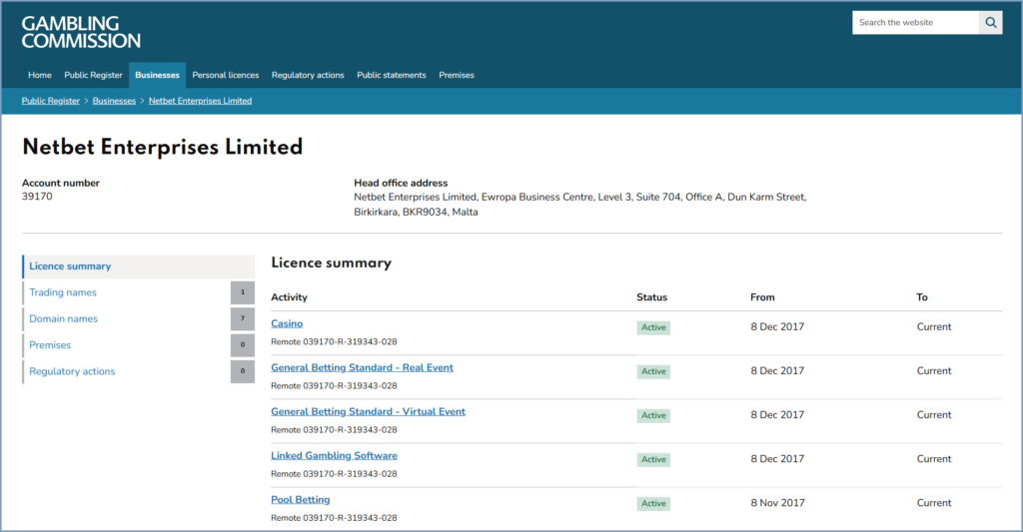Click the From column header
This screenshot has height=532, width=1023.
pyautogui.click(x=762, y=297)
